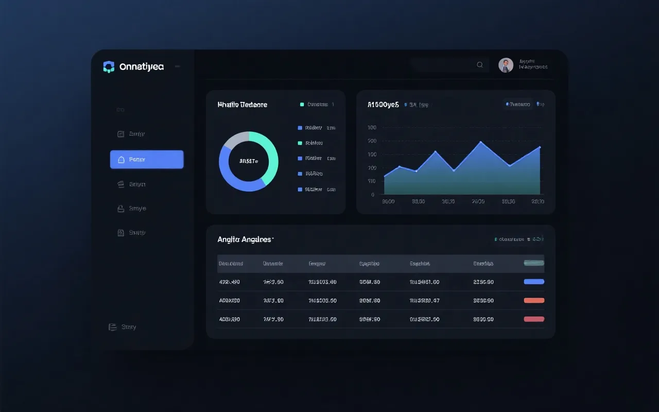Click the home icon in the highlighted sidebar item
659x412 pixels.
(121, 160)
